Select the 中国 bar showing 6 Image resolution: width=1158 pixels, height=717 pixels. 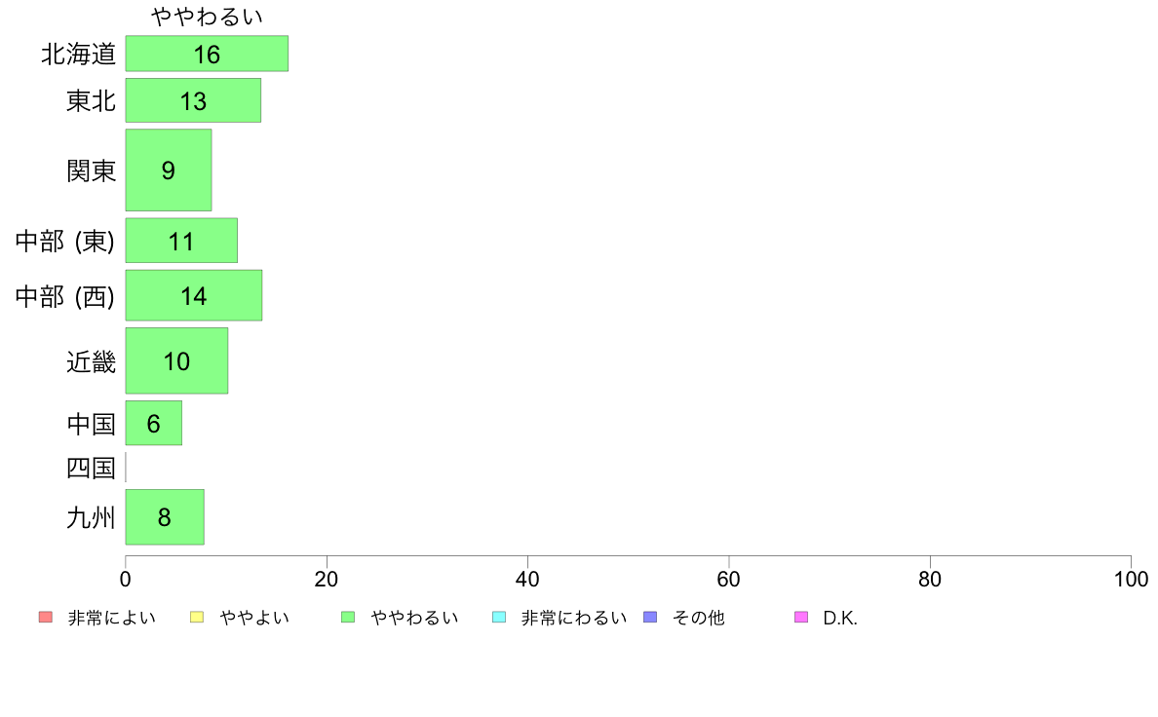click(x=154, y=423)
